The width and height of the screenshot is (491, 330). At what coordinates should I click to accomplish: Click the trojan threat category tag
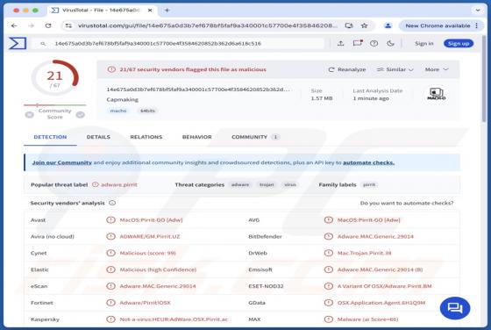click(267, 184)
